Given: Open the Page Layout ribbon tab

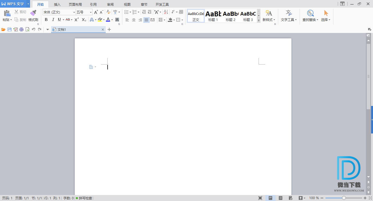Looking at the screenshot, I should coord(75,5).
